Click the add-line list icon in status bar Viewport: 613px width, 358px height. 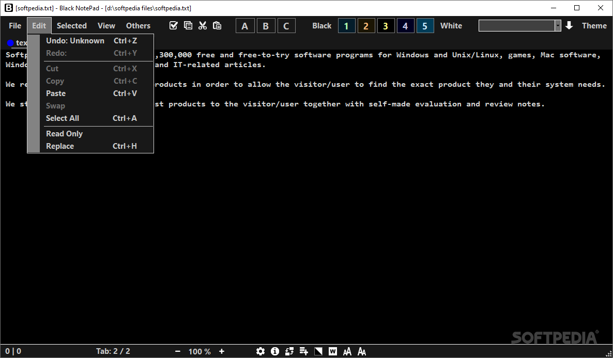point(304,351)
